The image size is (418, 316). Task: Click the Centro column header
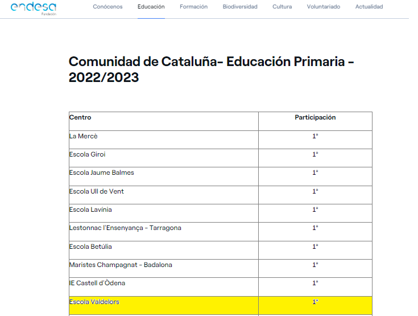pyautogui.click(x=80, y=118)
